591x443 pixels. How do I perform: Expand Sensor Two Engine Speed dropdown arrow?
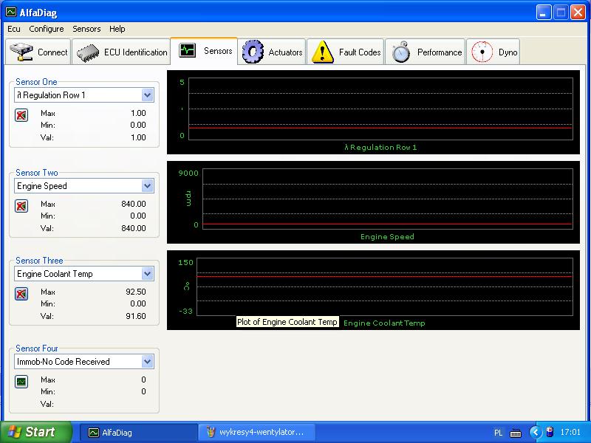coord(147,186)
